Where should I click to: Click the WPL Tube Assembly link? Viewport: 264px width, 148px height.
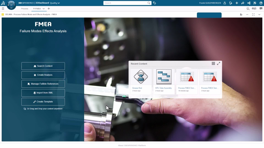click(x=163, y=88)
